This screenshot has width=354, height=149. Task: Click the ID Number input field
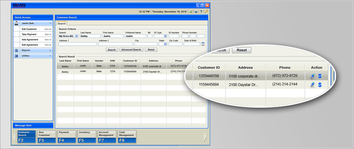pyautogui.click(x=174, y=36)
